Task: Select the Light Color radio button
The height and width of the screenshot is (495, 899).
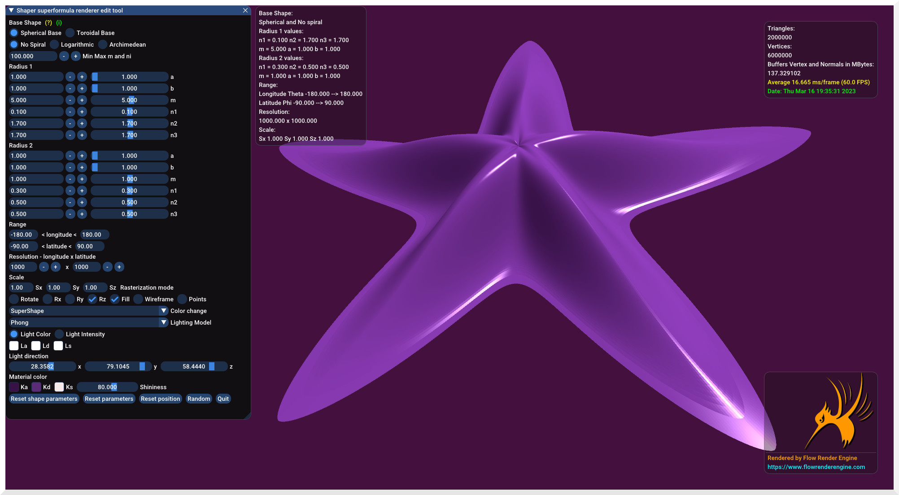Action: pyautogui.click(x=14, y=334)
